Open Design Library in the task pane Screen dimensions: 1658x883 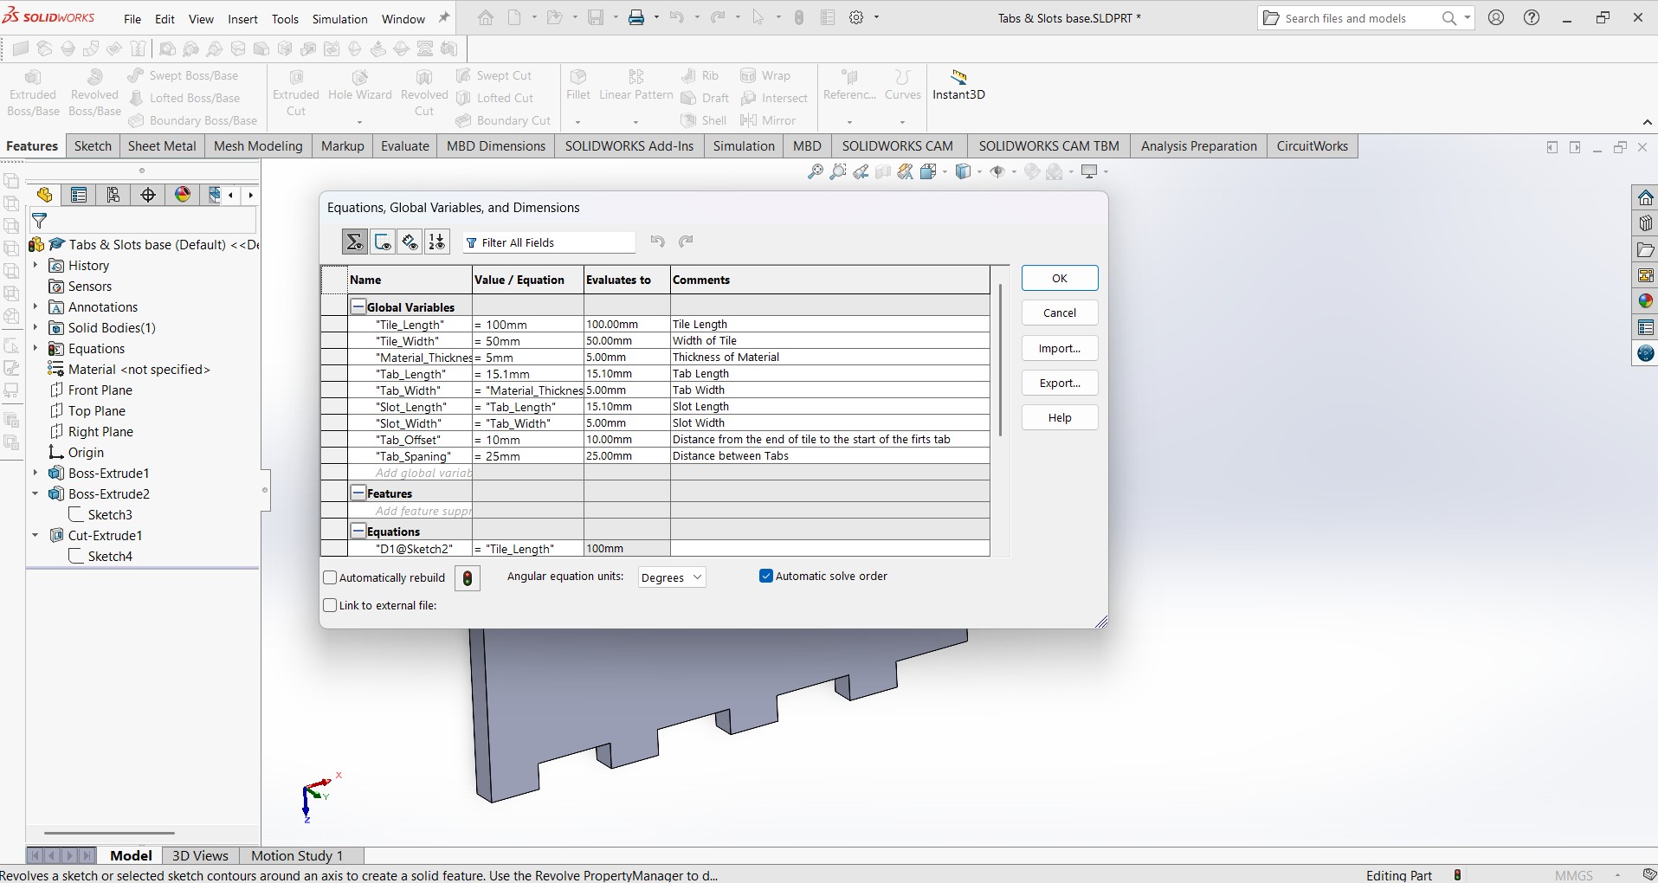click(1645, 223)
